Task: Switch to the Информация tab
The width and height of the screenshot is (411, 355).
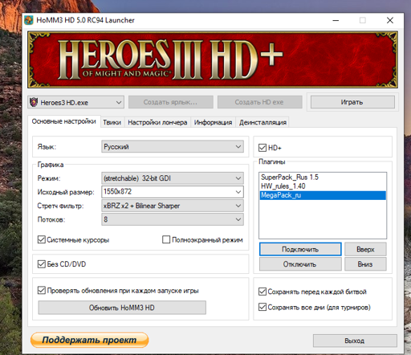Action: pyautogui.click(x=213, y=122)
